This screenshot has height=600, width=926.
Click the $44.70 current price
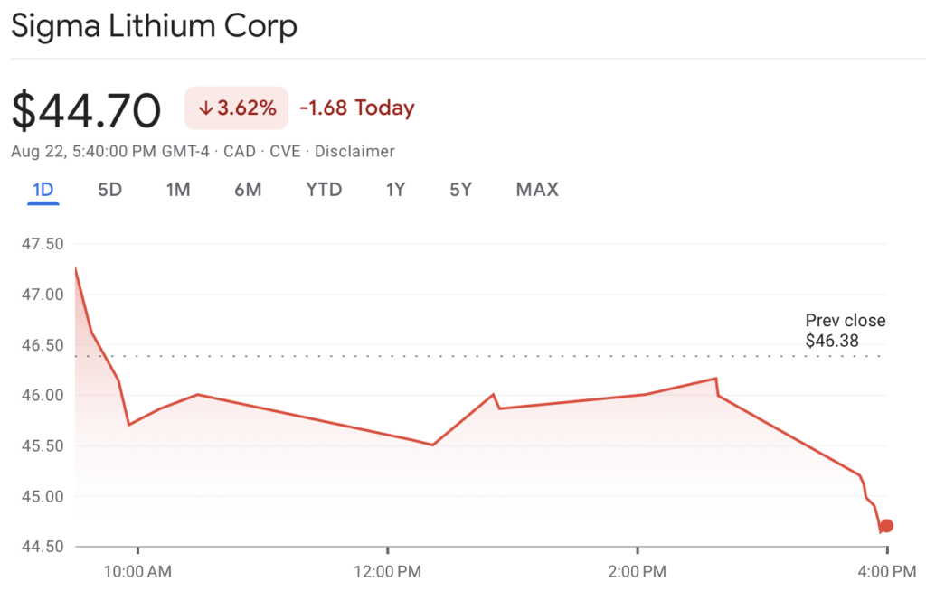pyautogui.click(x=86, y=110)
